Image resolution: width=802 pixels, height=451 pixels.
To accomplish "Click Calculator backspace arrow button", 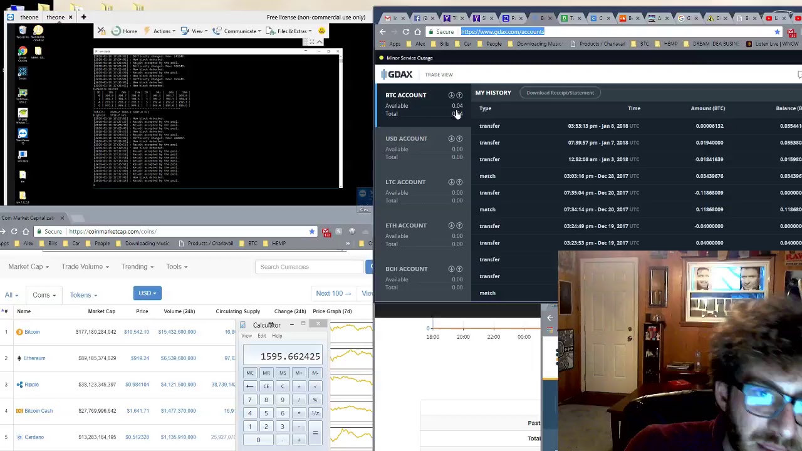I will [x=249, y=386].
